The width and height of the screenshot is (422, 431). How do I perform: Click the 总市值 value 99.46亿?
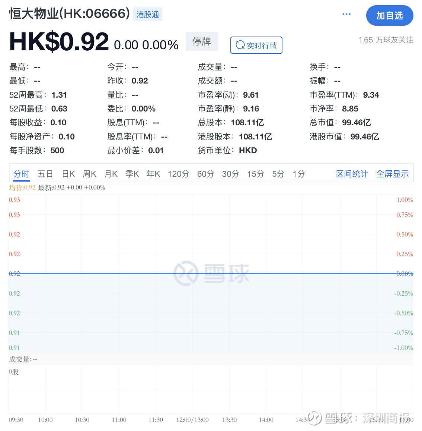coord(357,123)
